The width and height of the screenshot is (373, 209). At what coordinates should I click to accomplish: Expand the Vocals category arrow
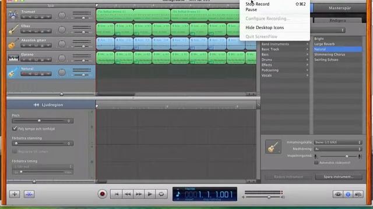tap(307, 75)
